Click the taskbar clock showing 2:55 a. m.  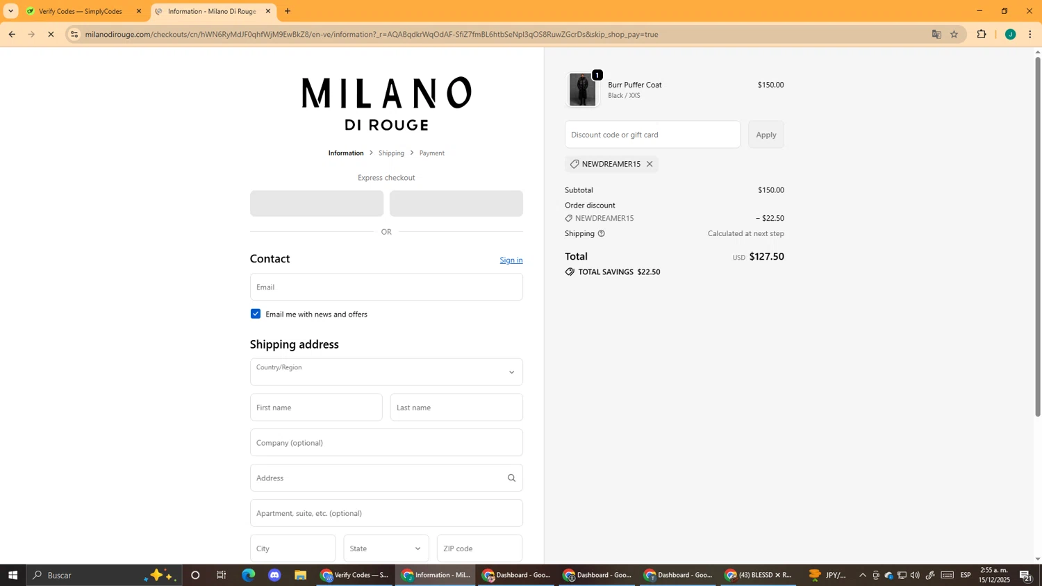pyautogui.click(x=993, y=575)
